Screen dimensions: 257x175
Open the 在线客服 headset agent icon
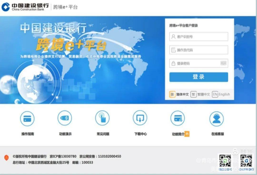pyautogui.click(x=217, y=119)
